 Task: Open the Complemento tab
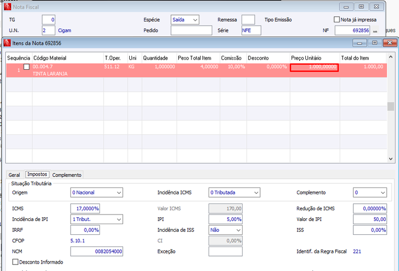point(67,175)
